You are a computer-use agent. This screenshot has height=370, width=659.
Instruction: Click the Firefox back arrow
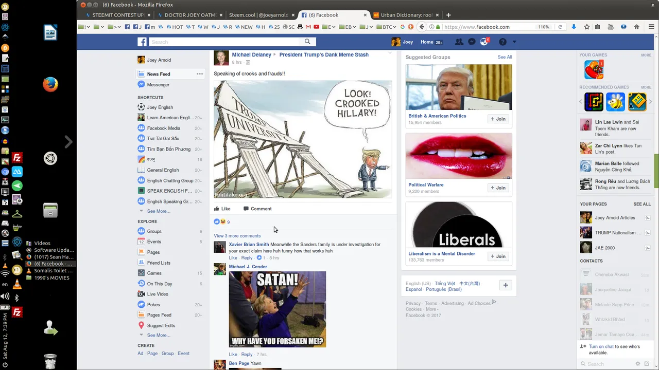422,27
